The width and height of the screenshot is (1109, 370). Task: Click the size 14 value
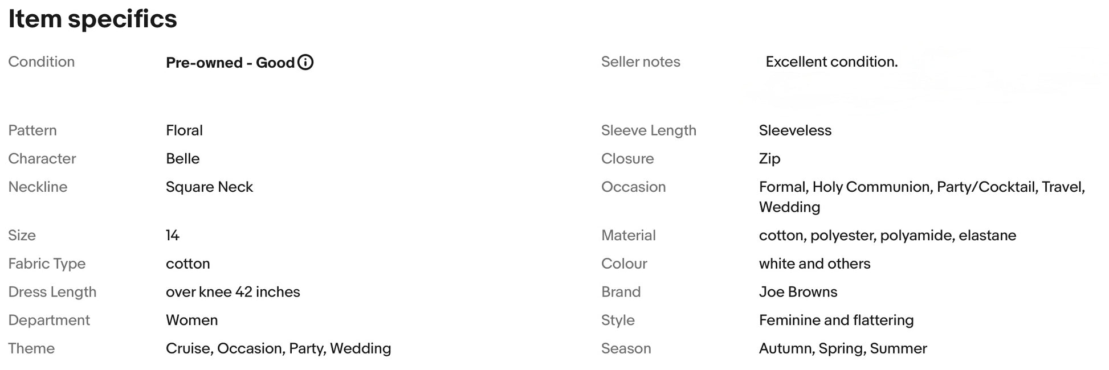(172, 235)
